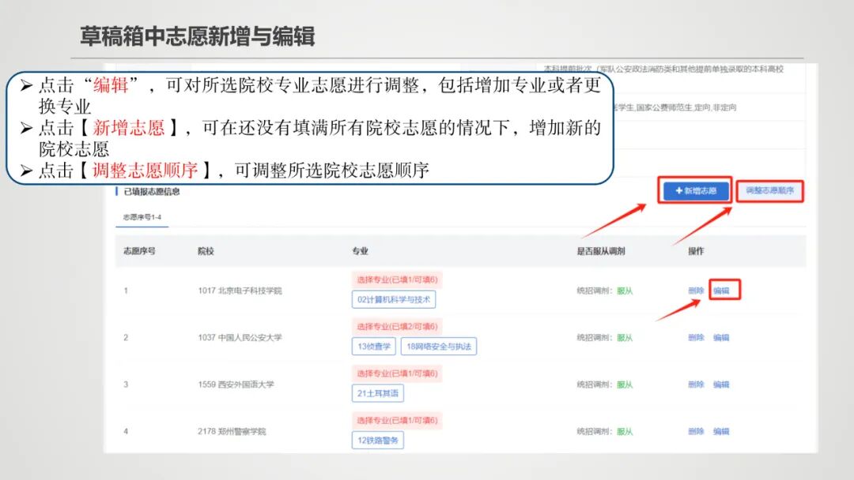Click 编辑 for 北京电子科技学院
The image size is (854, 480).
722,291
